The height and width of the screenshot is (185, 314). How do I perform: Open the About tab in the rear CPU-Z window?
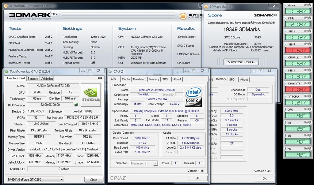click(244, 80)
